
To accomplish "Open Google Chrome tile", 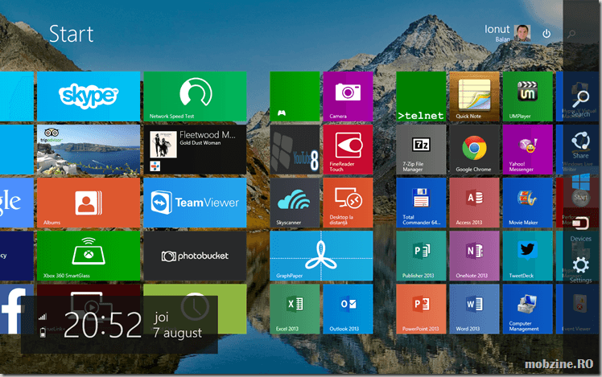I will (473, 149).
